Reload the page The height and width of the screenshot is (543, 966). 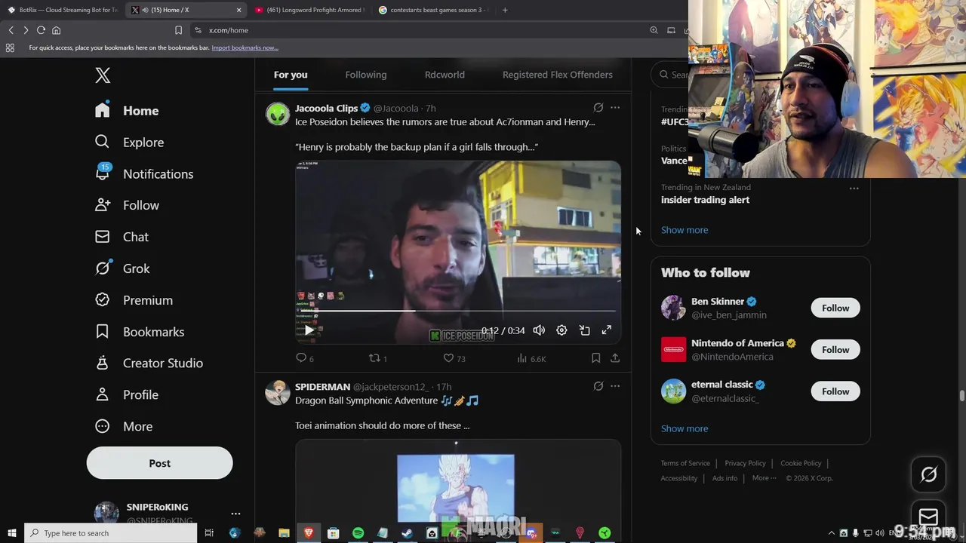pyautogui.click(x=41, y=30)
